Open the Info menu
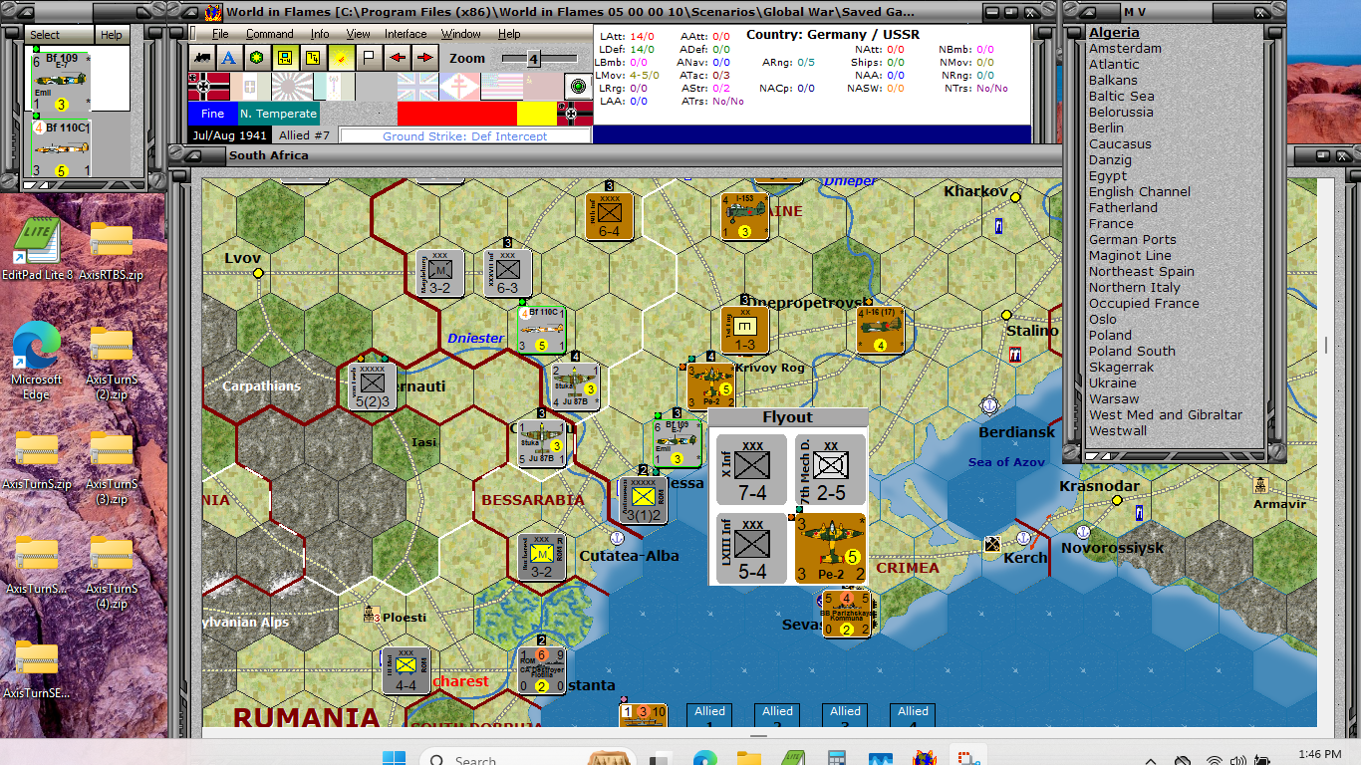1361x765 pixels. pos(319,34)
